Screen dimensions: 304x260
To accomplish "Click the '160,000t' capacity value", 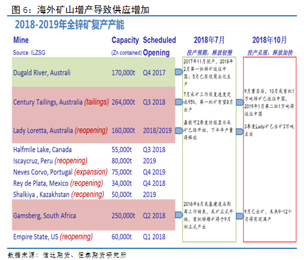I will (123, 131).
